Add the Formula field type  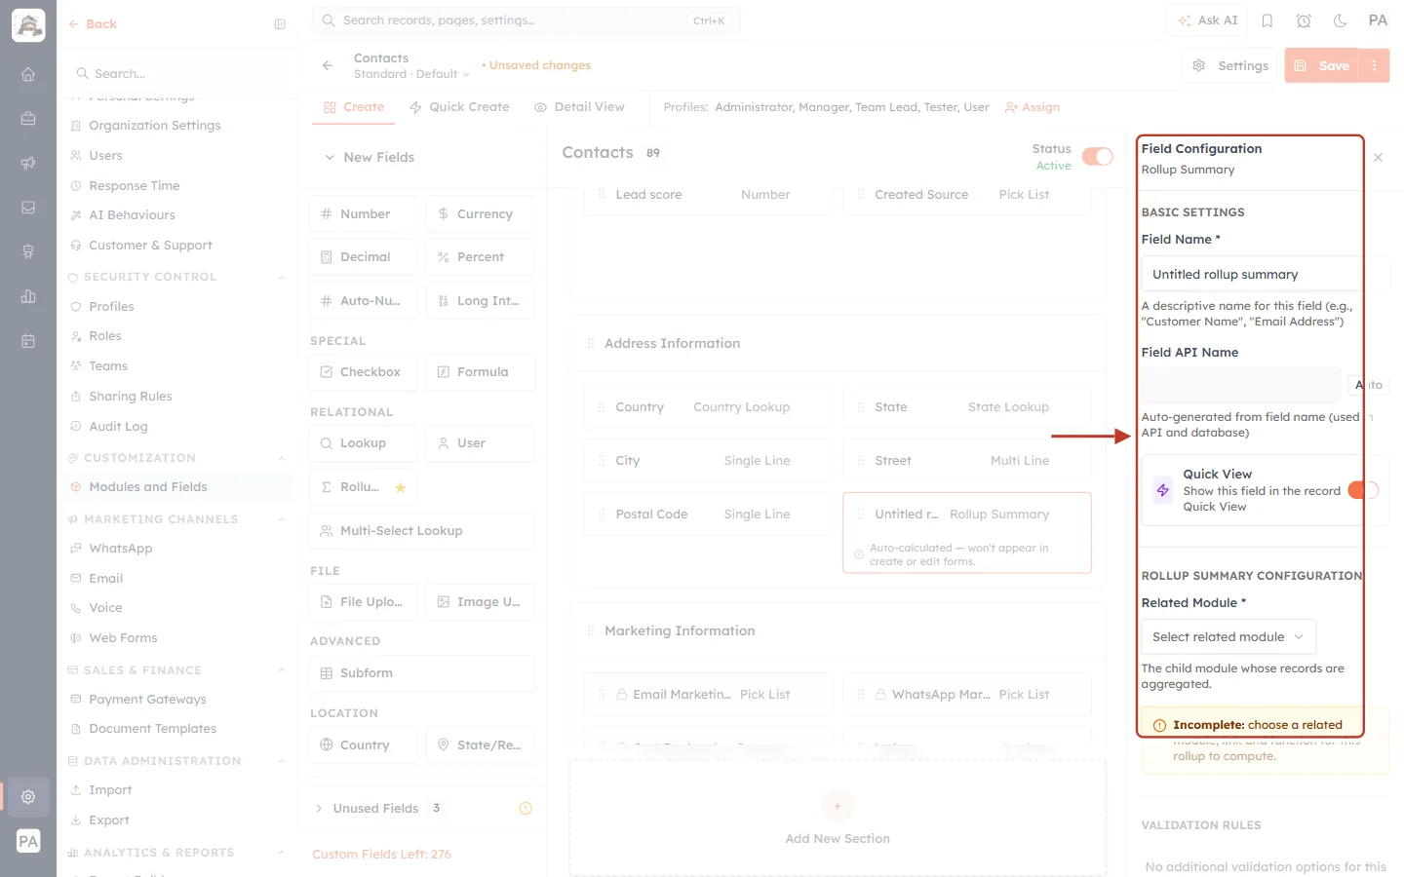[x=481, y=372]
